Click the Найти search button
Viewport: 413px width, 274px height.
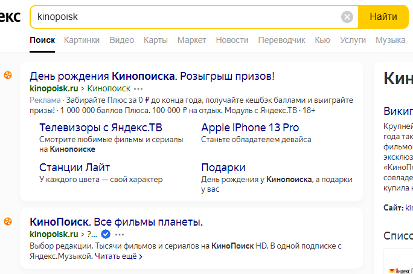click(x=383, y=16)
